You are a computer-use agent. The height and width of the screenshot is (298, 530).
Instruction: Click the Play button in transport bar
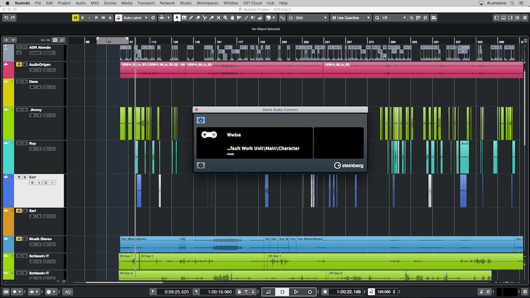[x=296, y=292]
